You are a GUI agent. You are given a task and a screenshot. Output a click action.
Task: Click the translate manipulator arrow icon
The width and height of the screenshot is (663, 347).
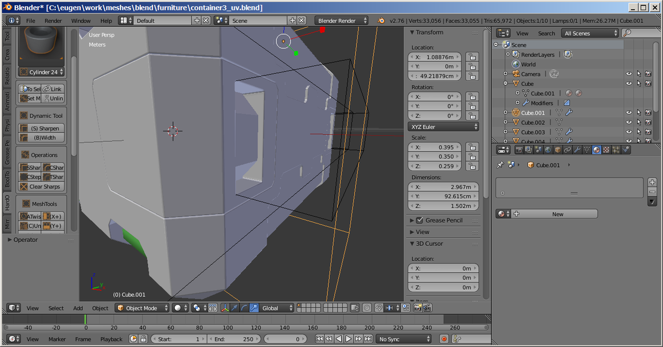click(x=234, y=308)
